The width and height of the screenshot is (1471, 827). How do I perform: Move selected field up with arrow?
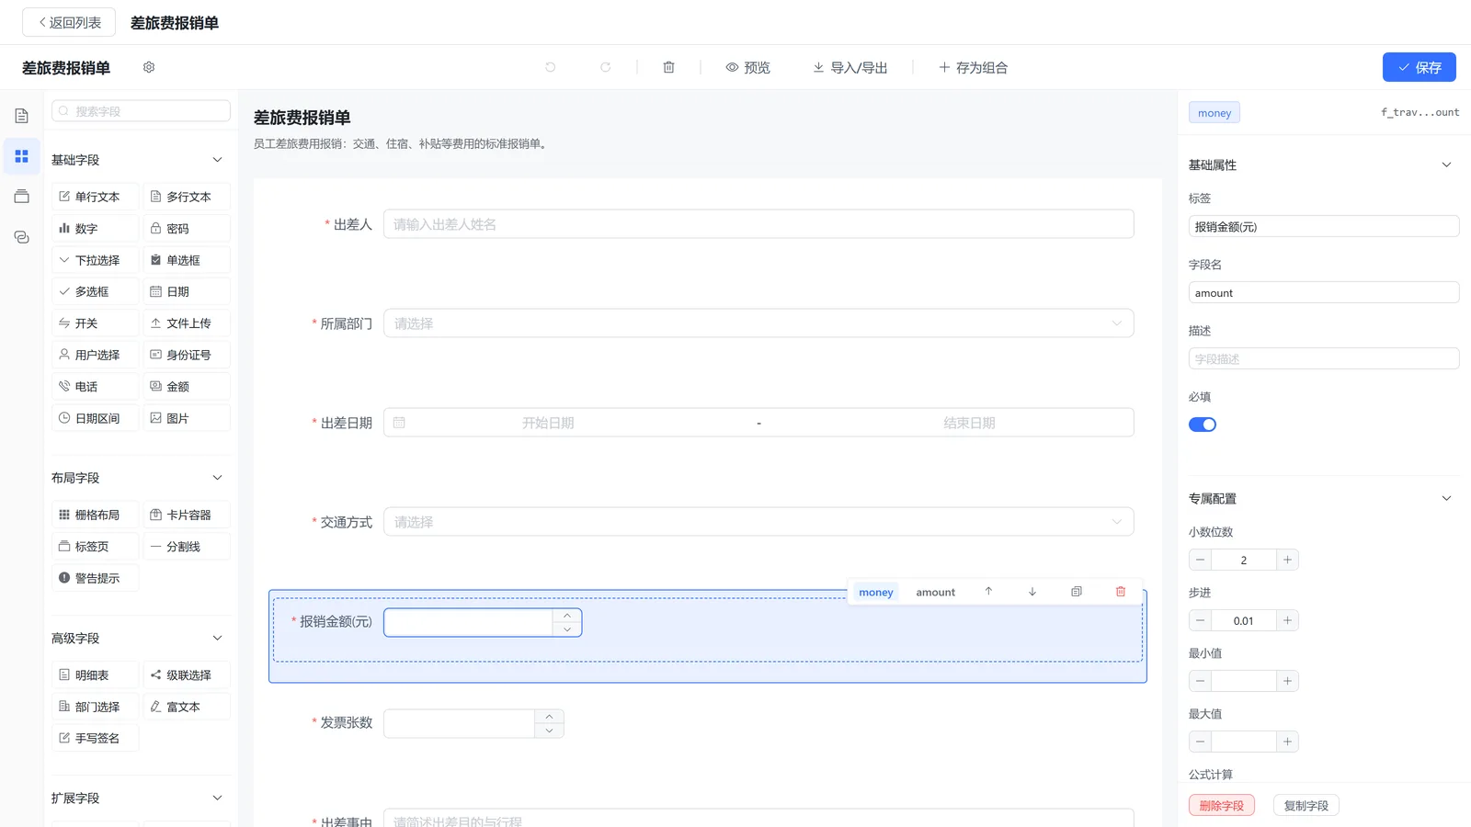pyautogui.click(x=988, y=592)
